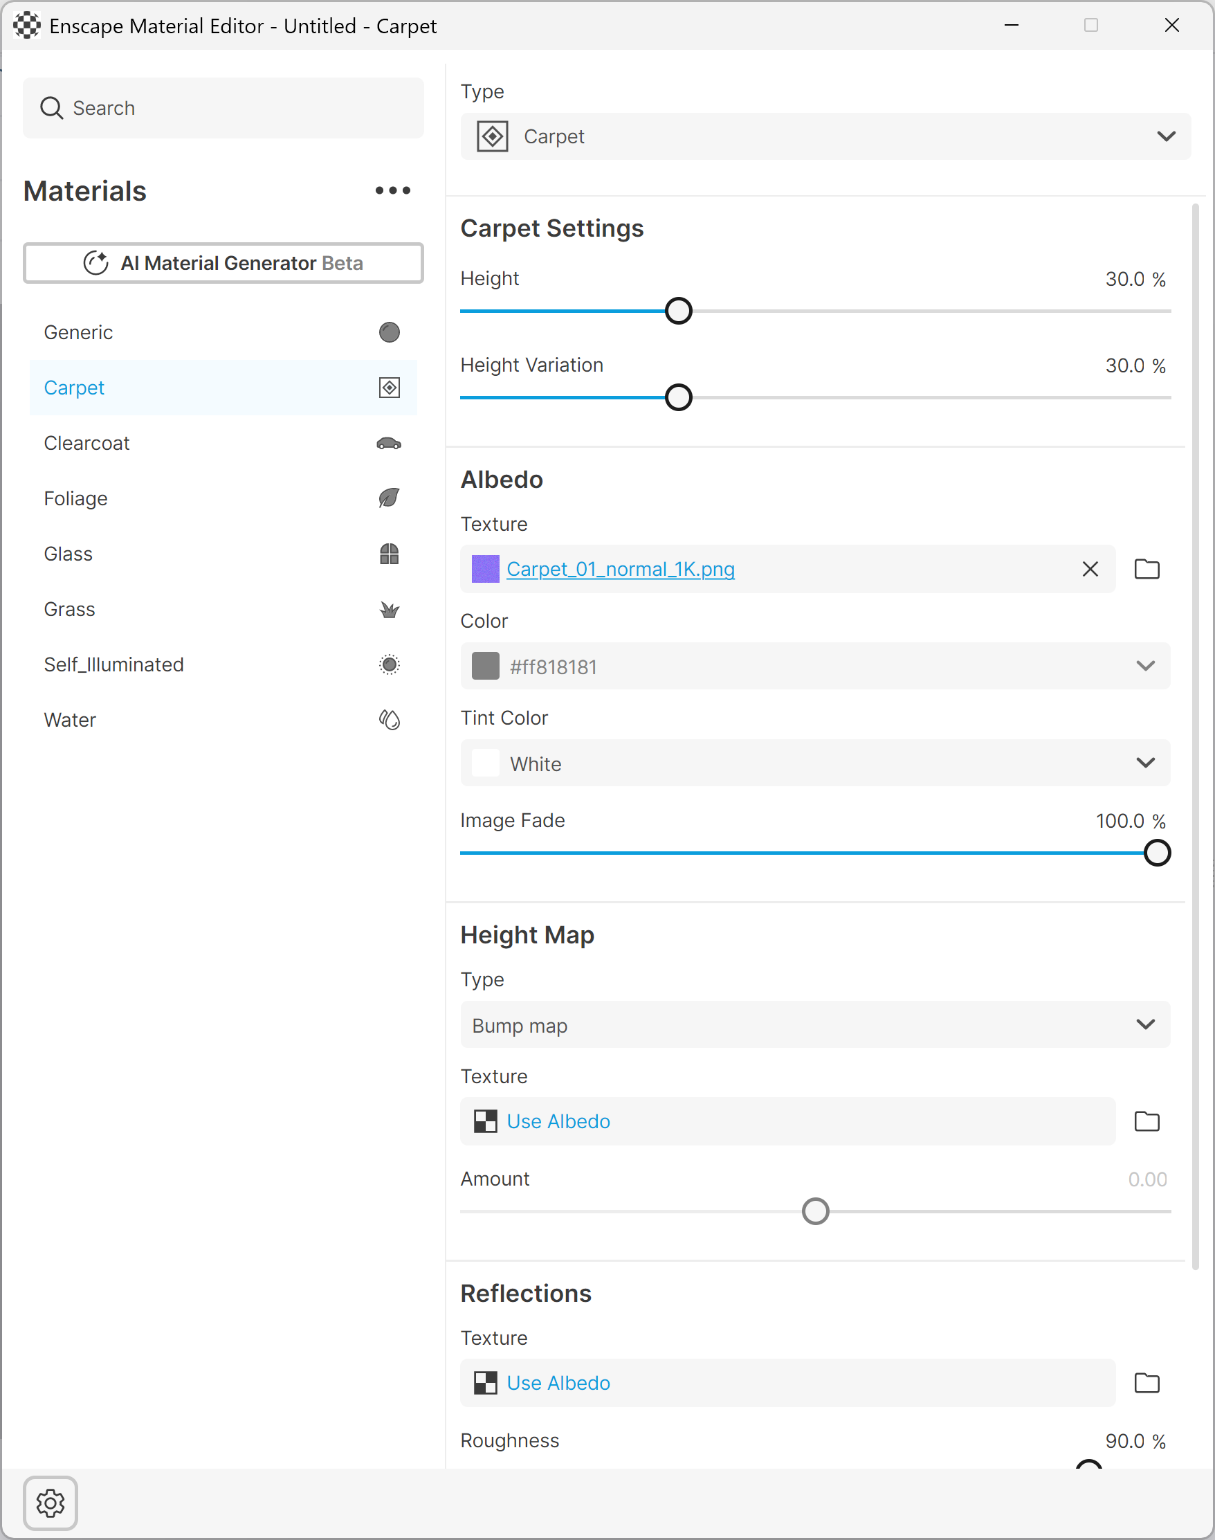Click the Height Variation slider handle
This screenshot has height=1540, width=1215.
(x=679, y=398)
